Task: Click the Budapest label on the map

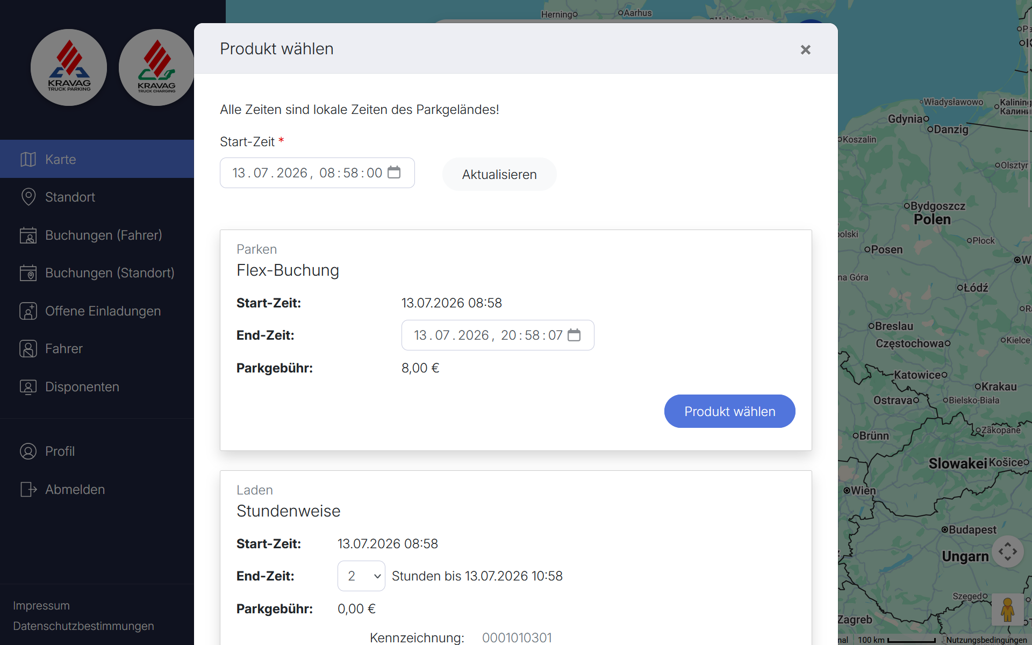Action: 972,529
